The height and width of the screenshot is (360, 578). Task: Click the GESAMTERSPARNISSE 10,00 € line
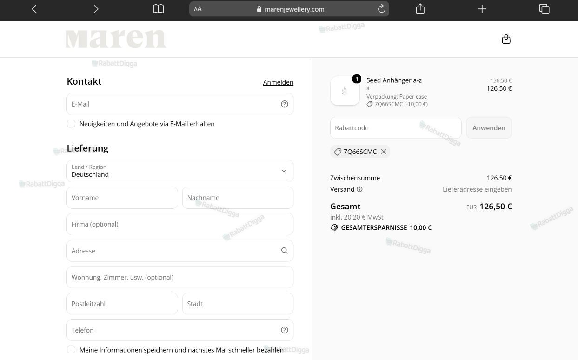(x=381, y=228)
